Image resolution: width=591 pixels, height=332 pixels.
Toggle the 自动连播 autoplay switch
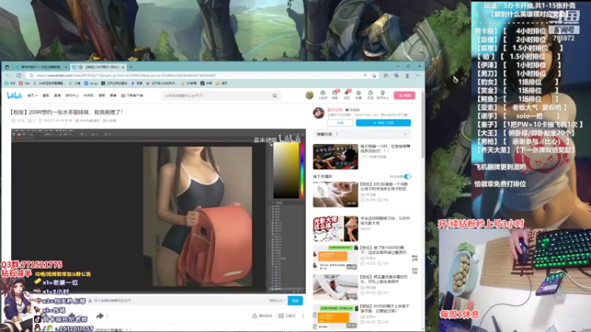coord(408,176)
